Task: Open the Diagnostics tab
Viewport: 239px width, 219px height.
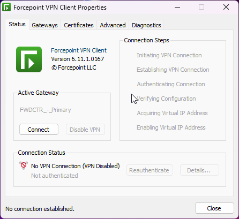Action: coord(146,25)
